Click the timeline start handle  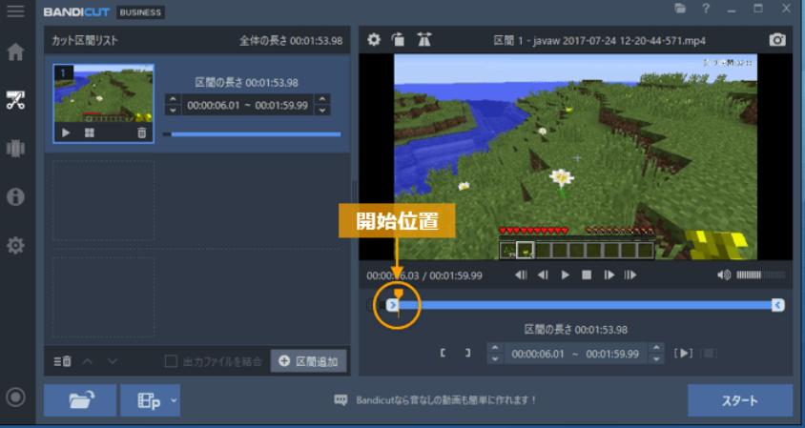392,305
